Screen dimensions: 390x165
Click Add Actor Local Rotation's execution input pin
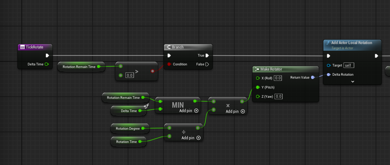(328, 56)
